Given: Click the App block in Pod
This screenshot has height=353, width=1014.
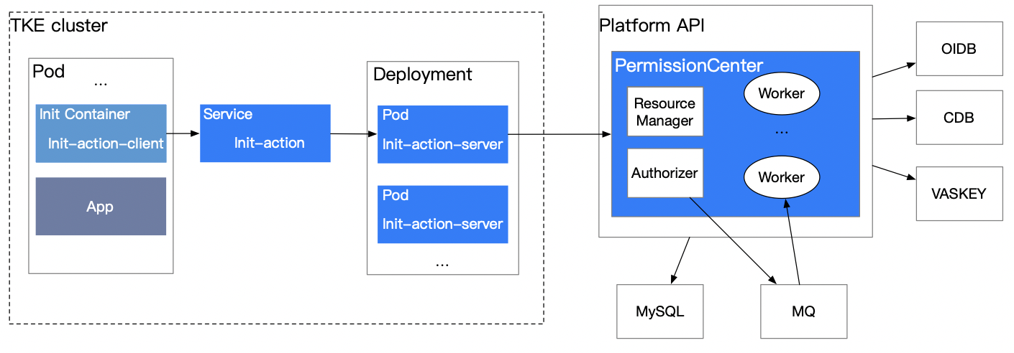Looking at the screenshot, I should [x=101, y=207].
